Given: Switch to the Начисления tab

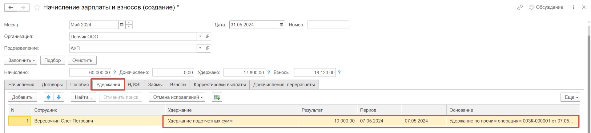Looking at the screenshot, I should (x=21, y=84).
